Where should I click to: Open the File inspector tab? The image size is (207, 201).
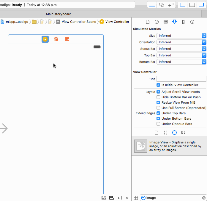coord(148,22)
